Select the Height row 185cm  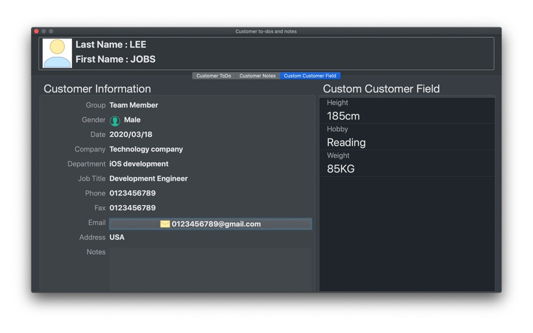click(x=407, y=110)
